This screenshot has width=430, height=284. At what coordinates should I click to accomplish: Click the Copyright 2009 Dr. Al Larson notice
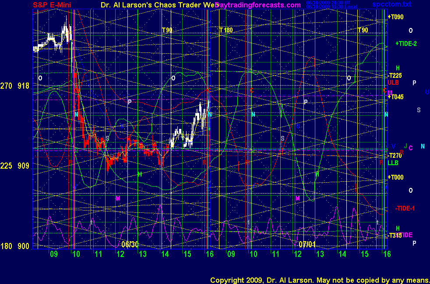320,280
